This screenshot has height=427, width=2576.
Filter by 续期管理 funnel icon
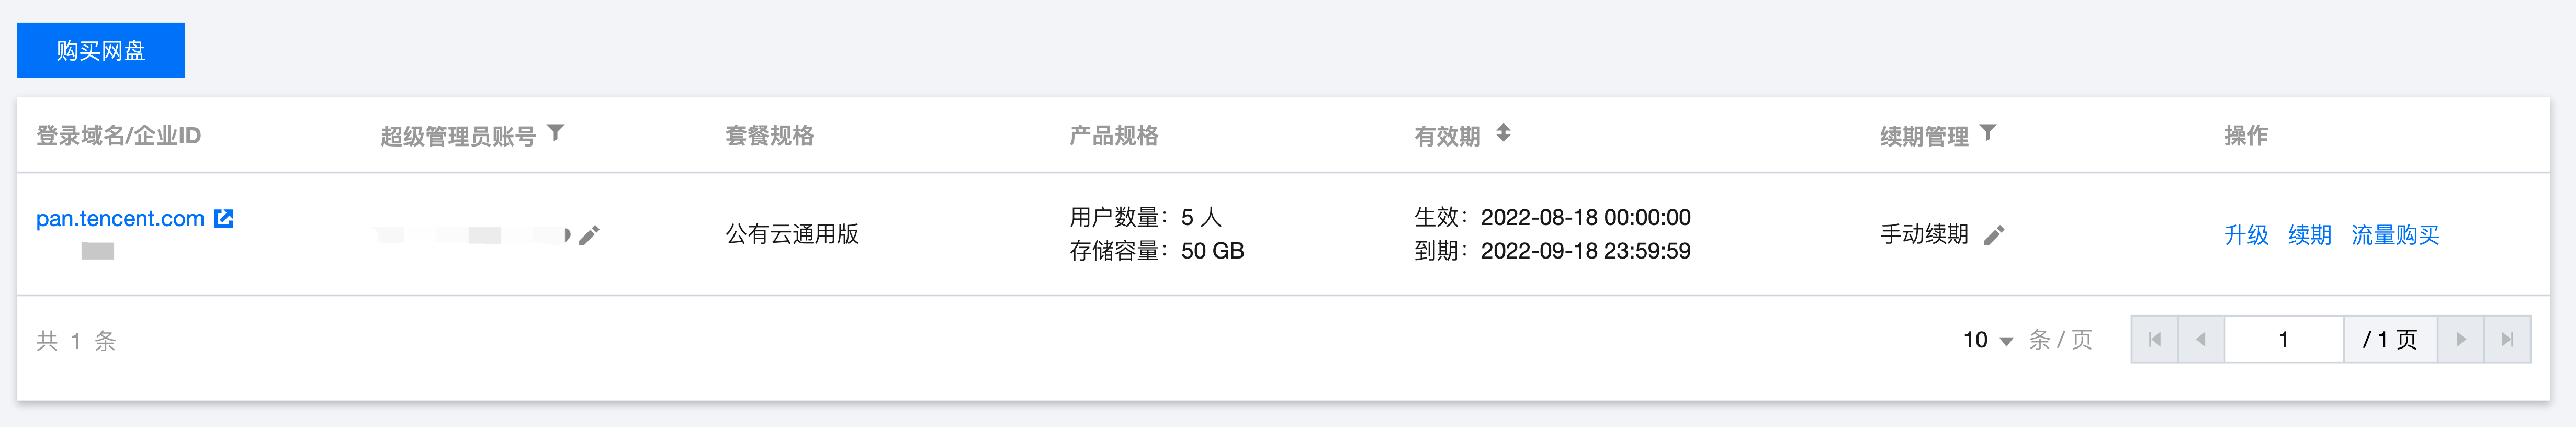click(x=1988, y=133)
